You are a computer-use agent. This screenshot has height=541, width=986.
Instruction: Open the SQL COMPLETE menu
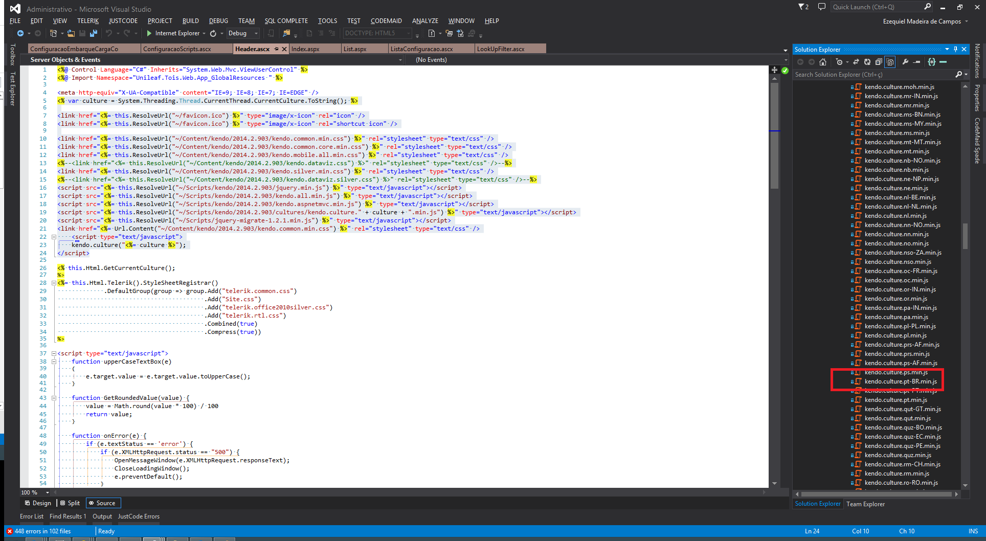[x=286, y=21]
